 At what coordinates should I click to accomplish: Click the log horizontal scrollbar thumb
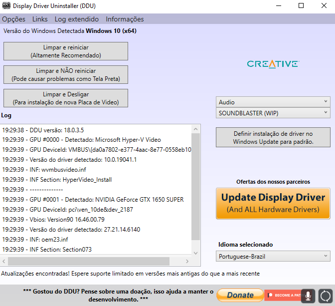click(x=89, y=261)
